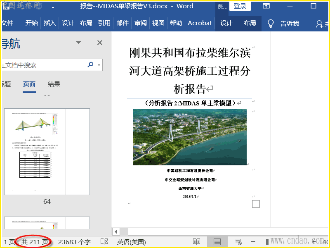
Task: Click the spelling check icon in status bar
Action: 104,242
